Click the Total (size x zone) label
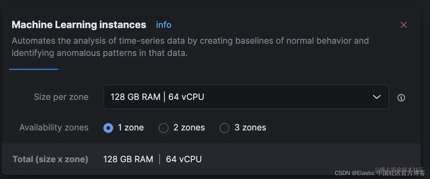This screenshot has width=430, height=179. coord(50,159)
